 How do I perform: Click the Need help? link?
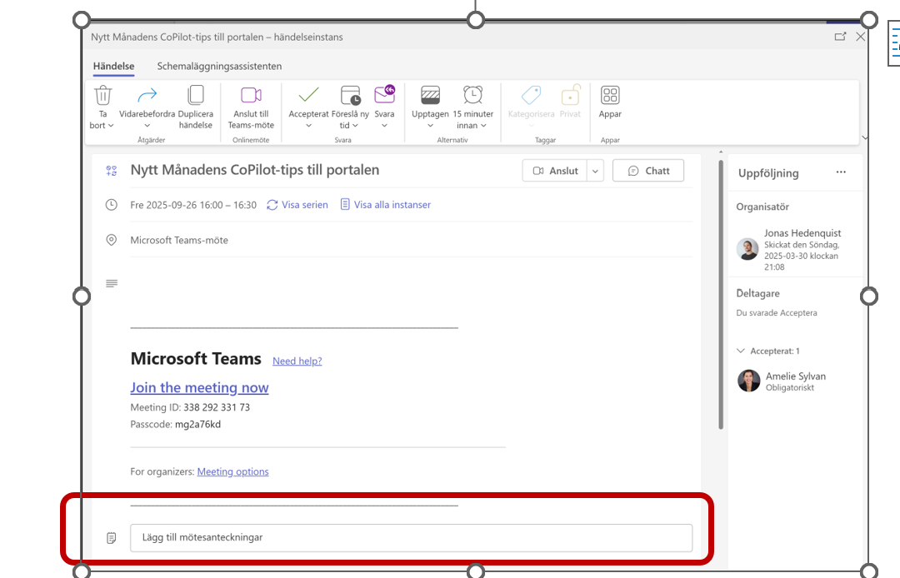(x=297, y=361)
